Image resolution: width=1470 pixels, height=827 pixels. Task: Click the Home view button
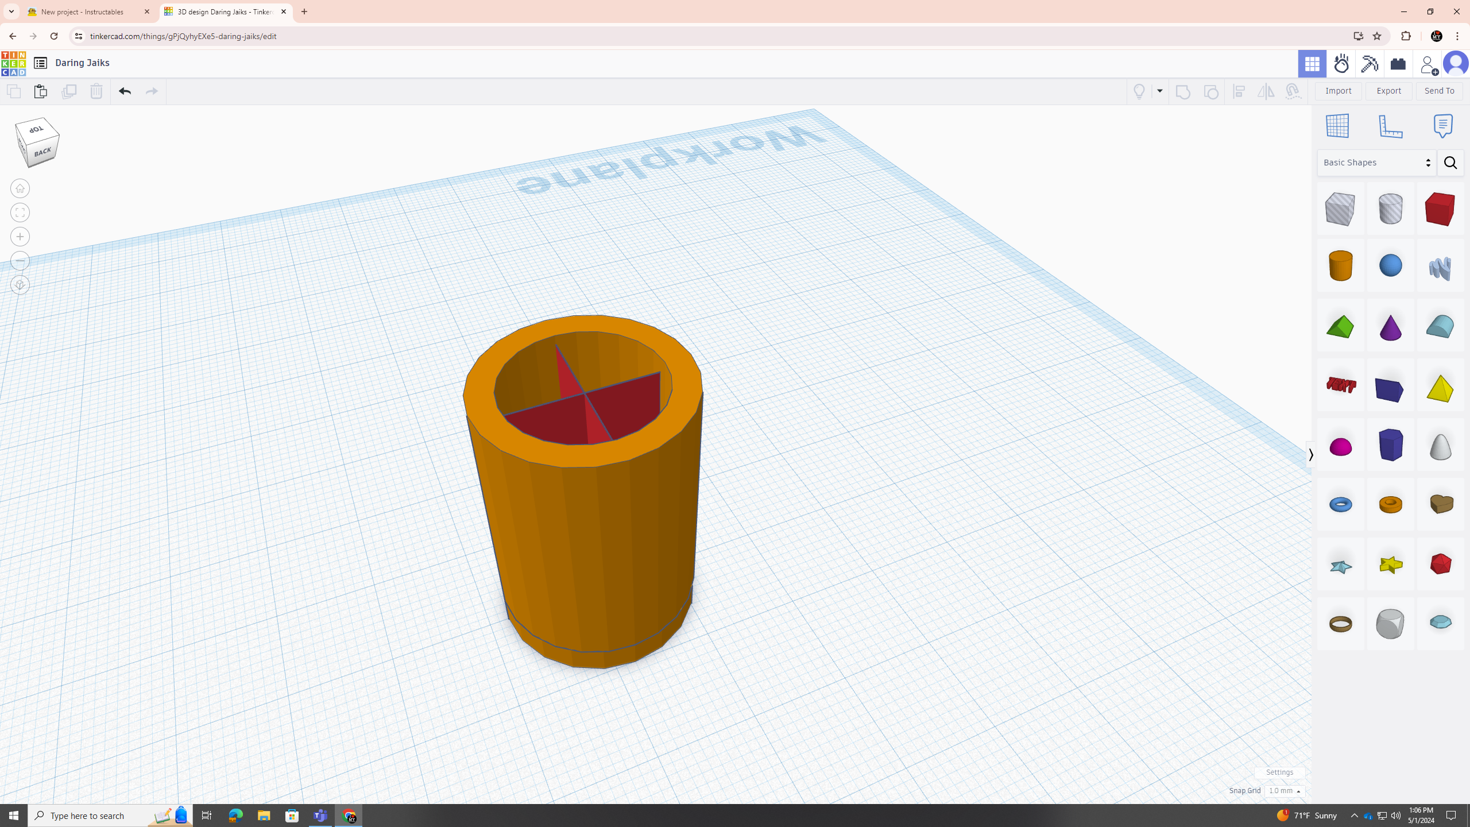click(x=20, y=188)
